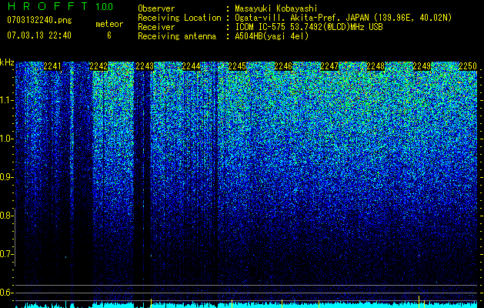Click the 1.1 kHz axis label

[x=7, y=100]
